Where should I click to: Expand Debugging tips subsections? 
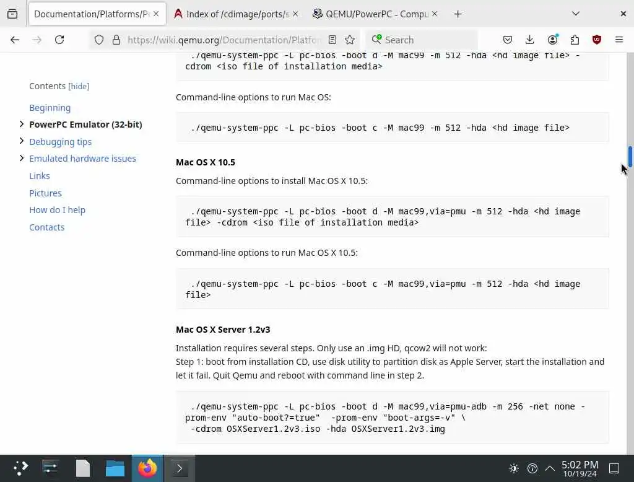click(22, 141)
